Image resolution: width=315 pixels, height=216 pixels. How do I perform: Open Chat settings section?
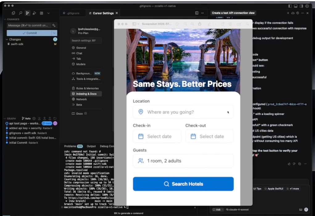(x=86, y=53)
